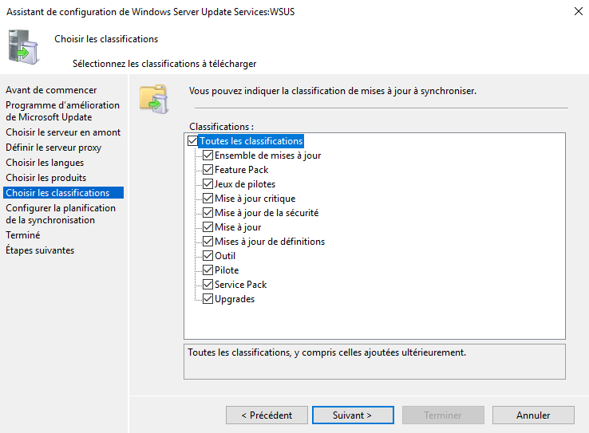Toggle the Feature Pack checkbox
This screenshot has width=589, height=433.
[208, 170]
